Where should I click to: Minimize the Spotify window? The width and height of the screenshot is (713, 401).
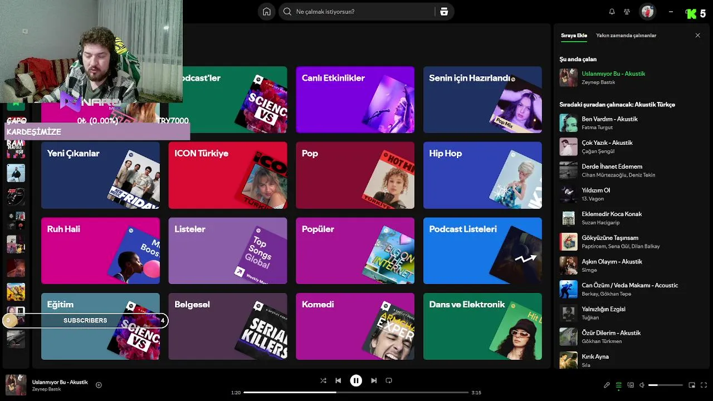671,12
